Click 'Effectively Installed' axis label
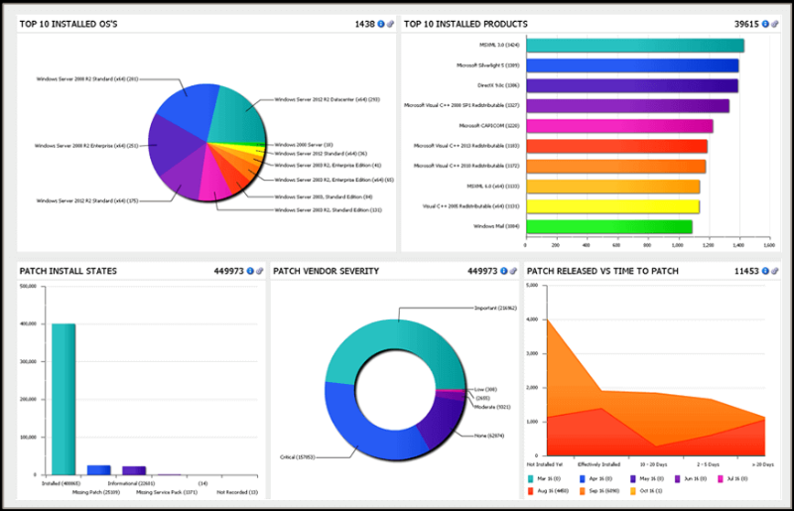 (598, 464)
